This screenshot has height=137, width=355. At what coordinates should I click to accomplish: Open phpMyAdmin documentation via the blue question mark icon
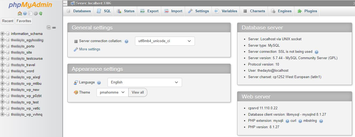tap(25, 13)
